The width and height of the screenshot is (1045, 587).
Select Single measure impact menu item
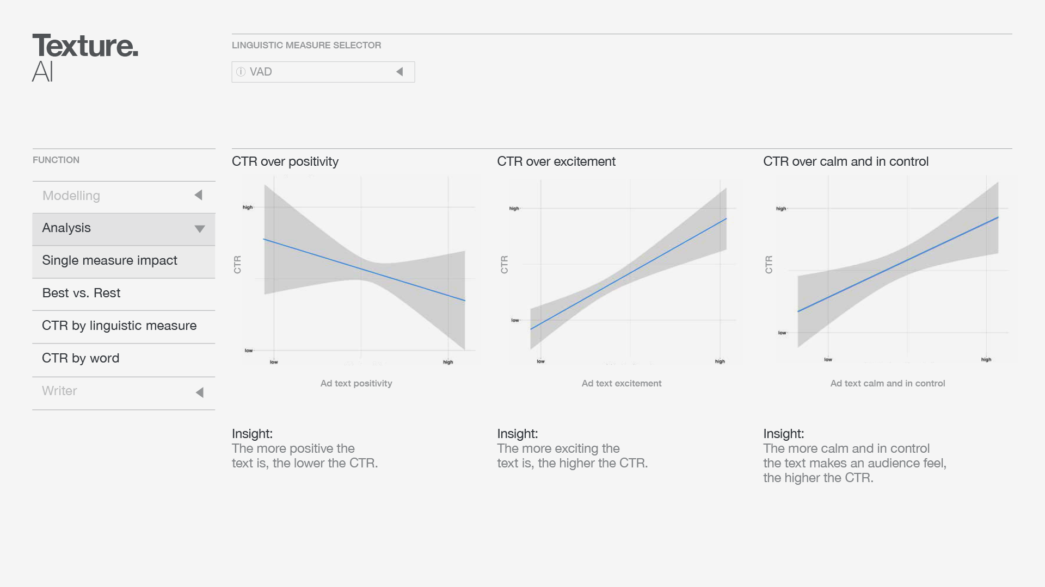[109, 260]
